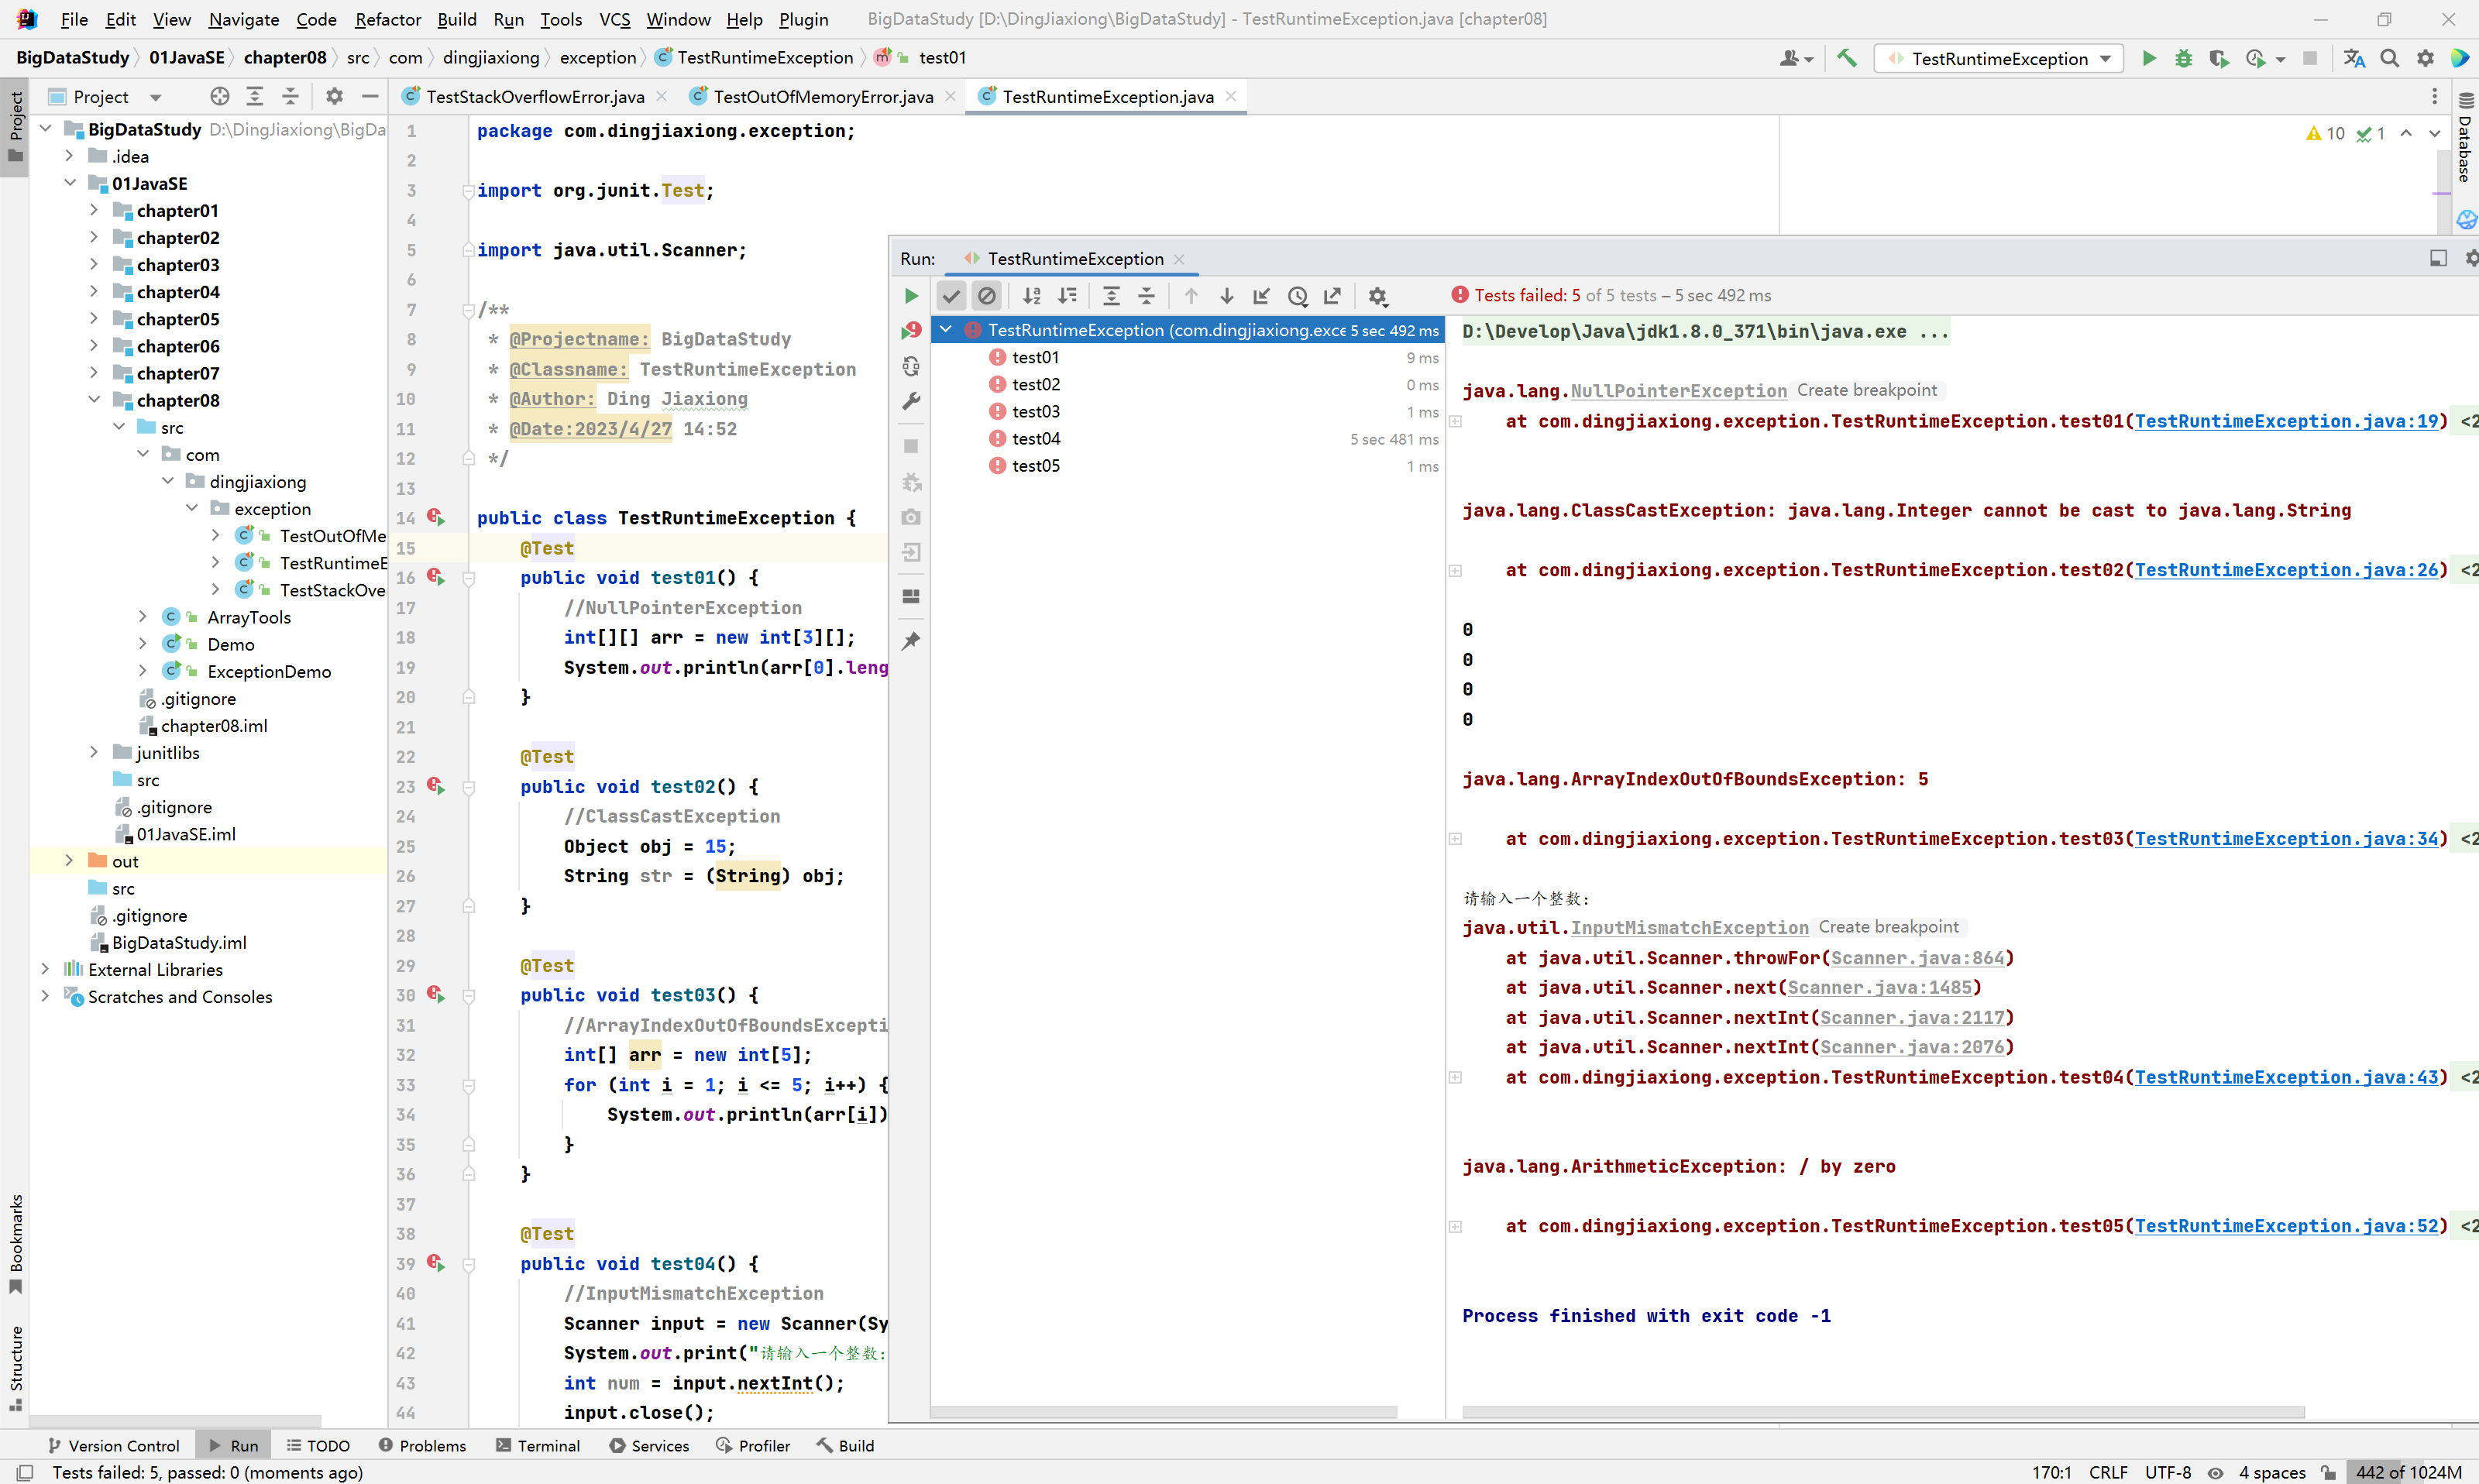This screenshot has width=2479, height=1484.
Task: Open TestRuntimeException.java:43 stack trace link
Action: (x=2287, y=1077)
